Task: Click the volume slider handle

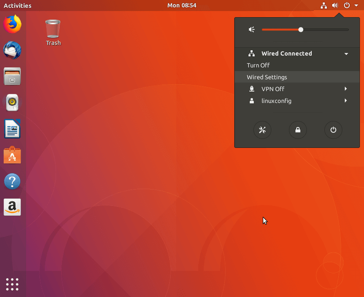Action: click(x=301, y=30)
